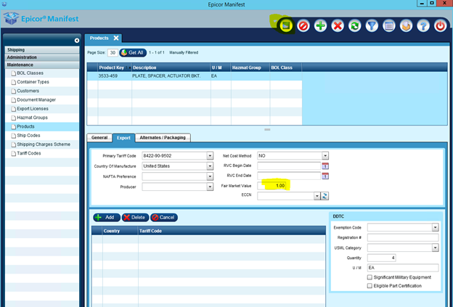
Task: Click the DDTC Quantity field
Action: click(381, 258)
